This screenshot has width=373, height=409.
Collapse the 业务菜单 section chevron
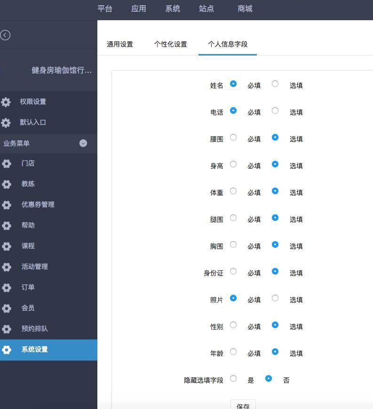pos(83,143)
